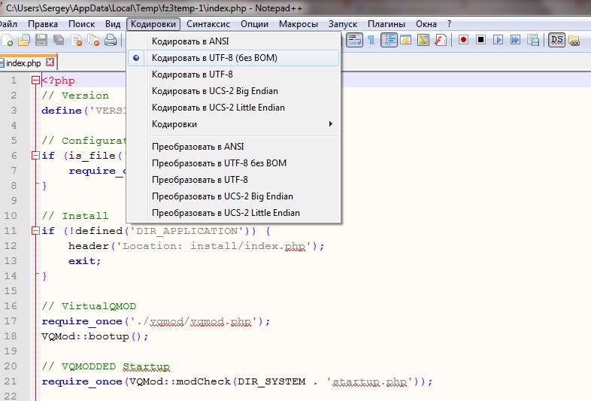Run macro multiple times double-arrow icon
Screen dimensions: 591x401
coord(515,40)
